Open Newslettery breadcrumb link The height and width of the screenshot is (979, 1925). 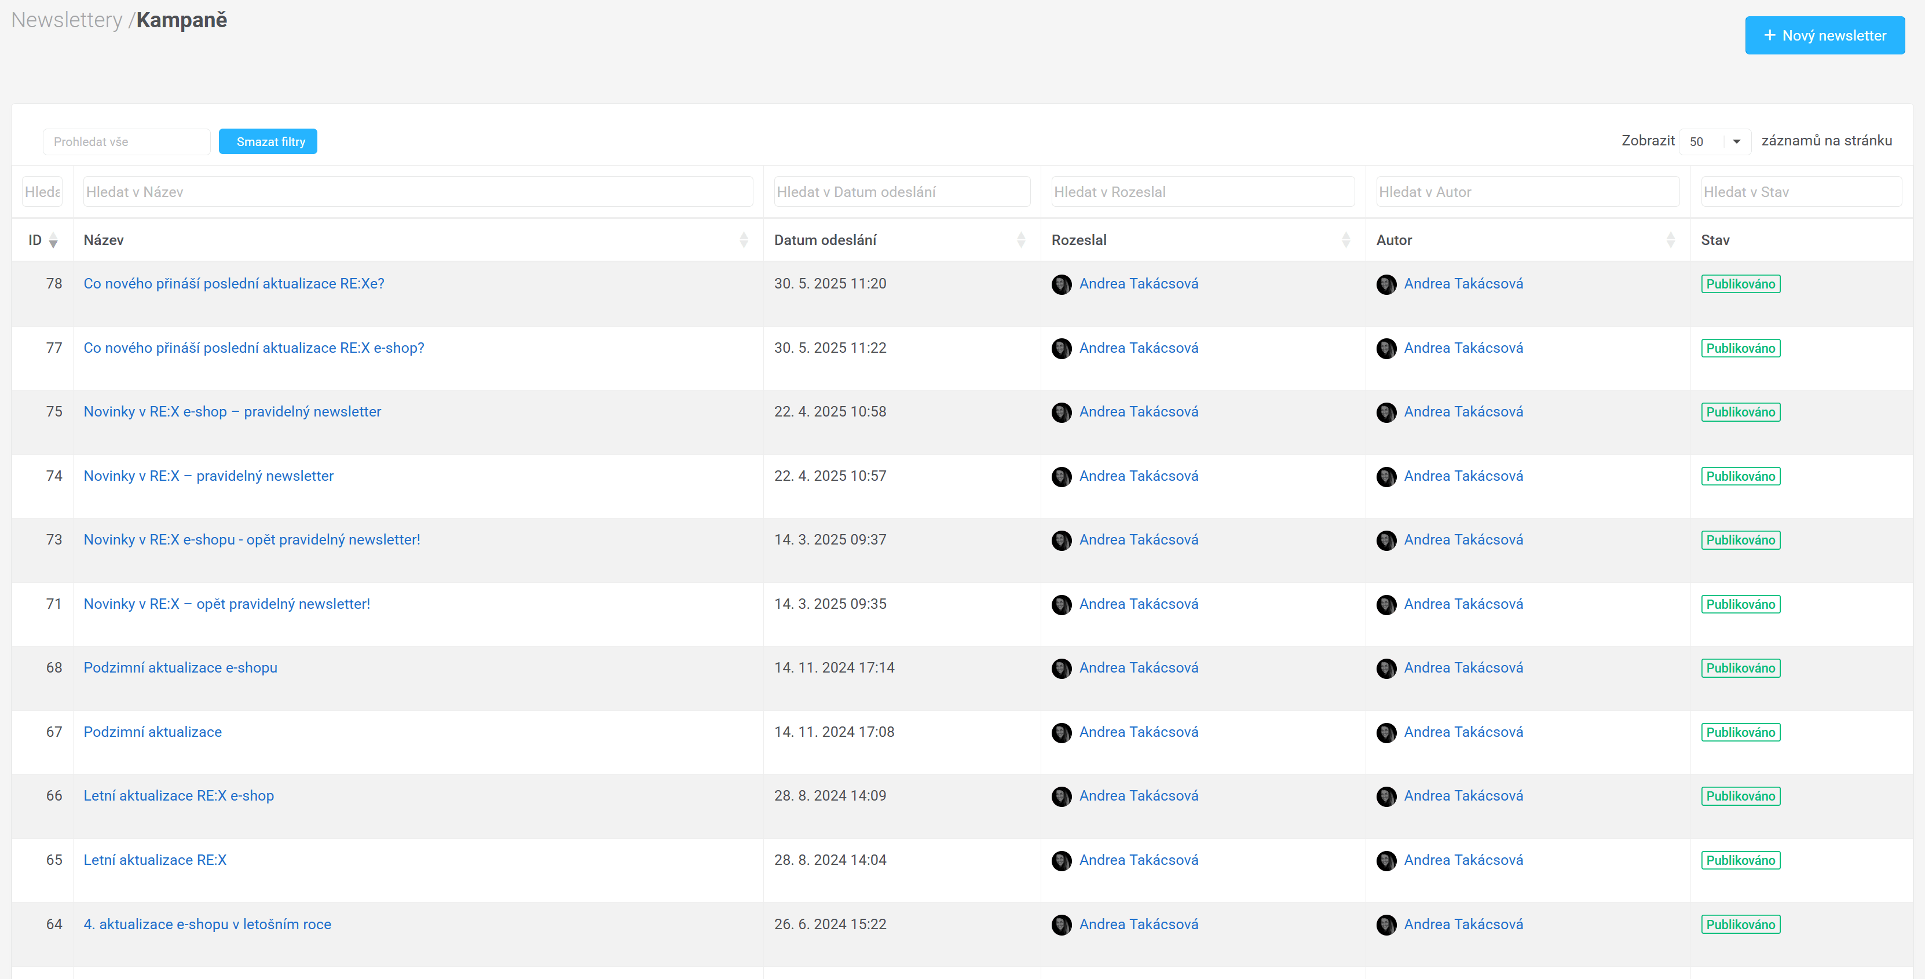67,20
